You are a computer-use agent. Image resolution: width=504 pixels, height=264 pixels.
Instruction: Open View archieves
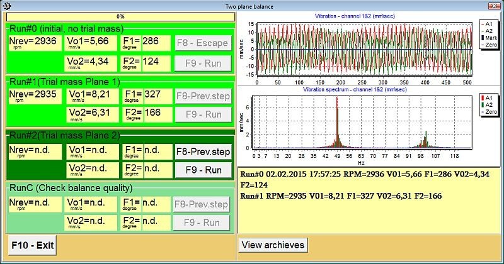click(273, 245)
